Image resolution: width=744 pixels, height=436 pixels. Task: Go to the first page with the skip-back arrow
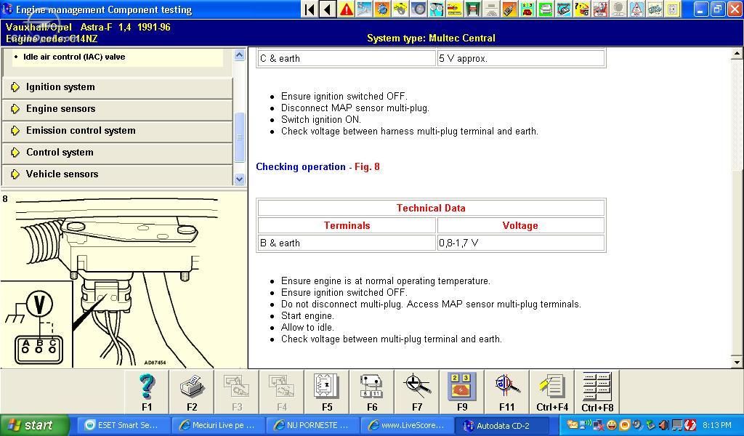click(310, 9)
